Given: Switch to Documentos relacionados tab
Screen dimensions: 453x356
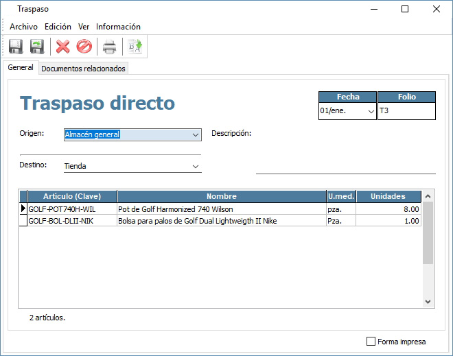Looking at the screenshot, I should [x=83, y=69].
